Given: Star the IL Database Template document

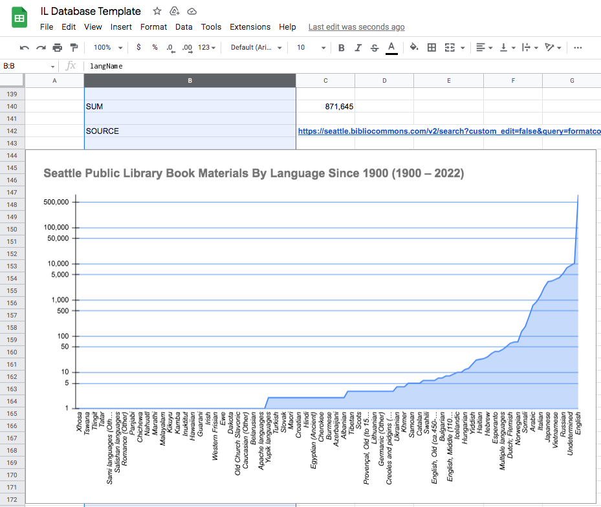Looking at the screenshot, I should (157, 11).
